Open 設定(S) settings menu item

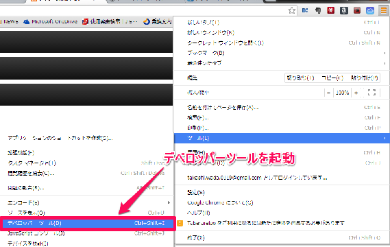tap(282, 192)
